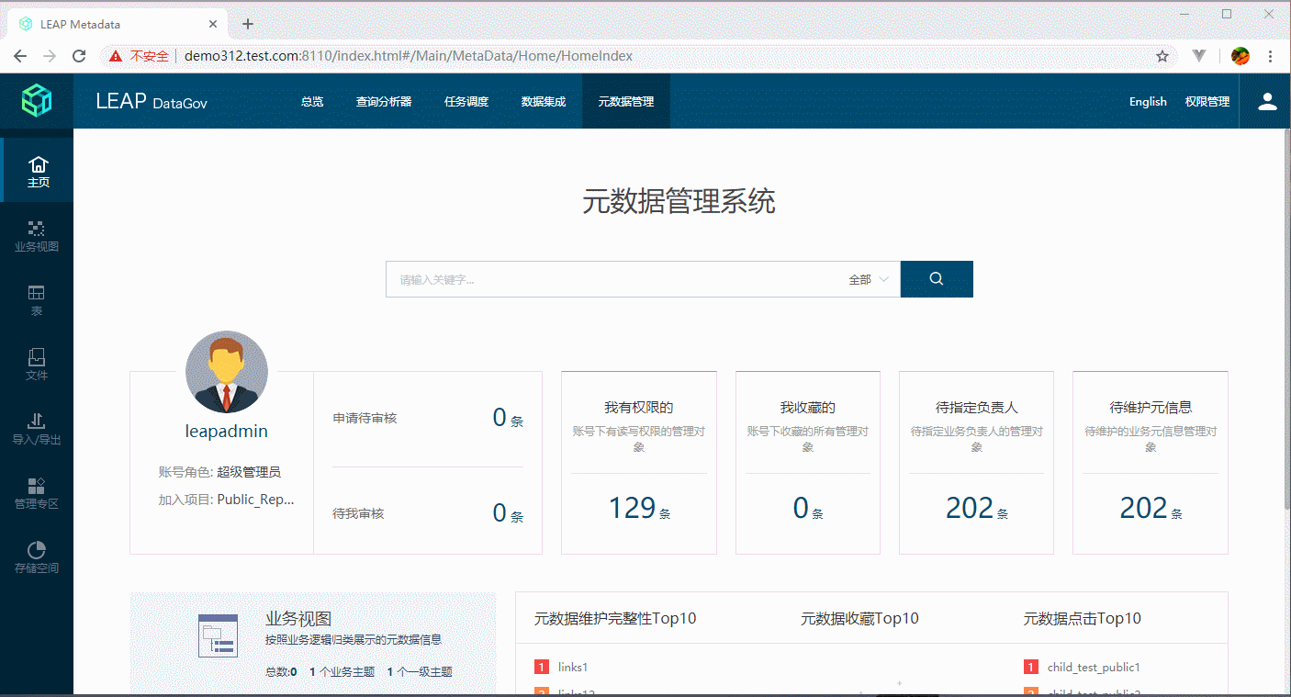Click the 待我审核 count row

click(428, 513)
